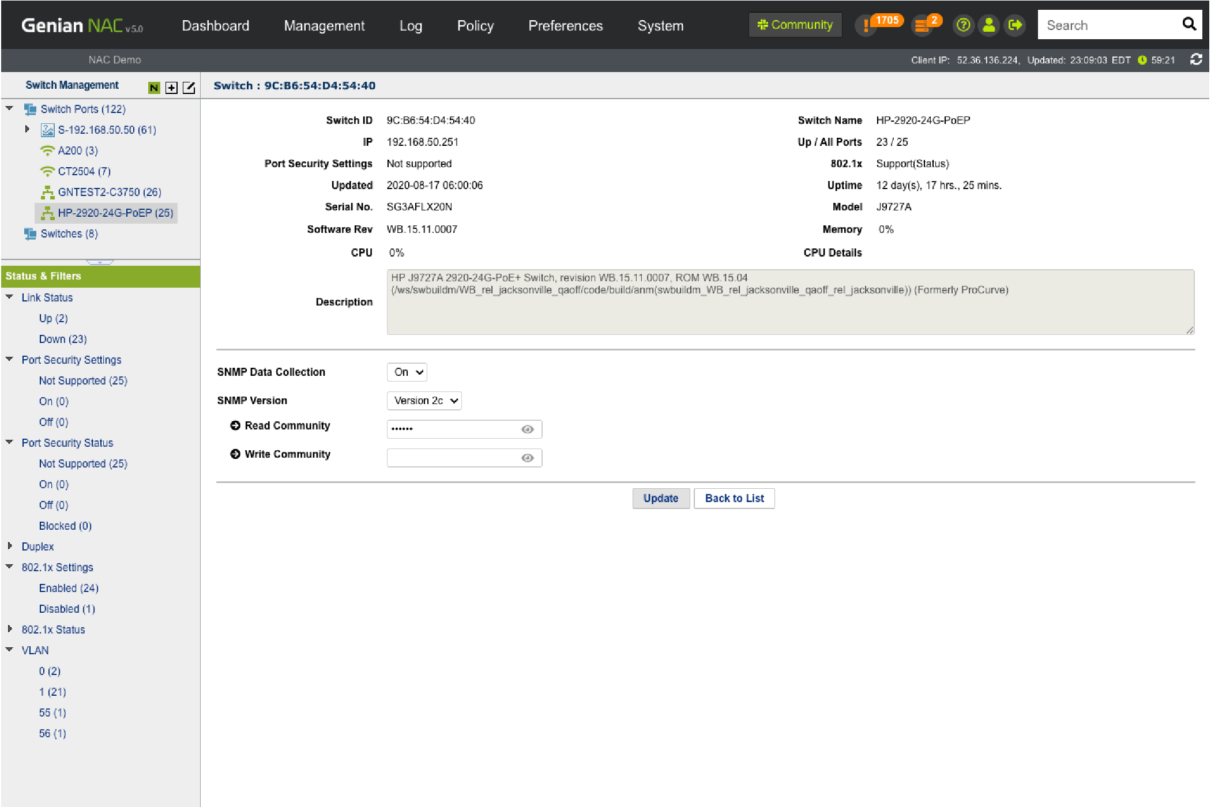The height and width of the screenshot is (807, 1211).
Task: Open the stacked events icon with badge 2
Action: (x=922, y=25)
